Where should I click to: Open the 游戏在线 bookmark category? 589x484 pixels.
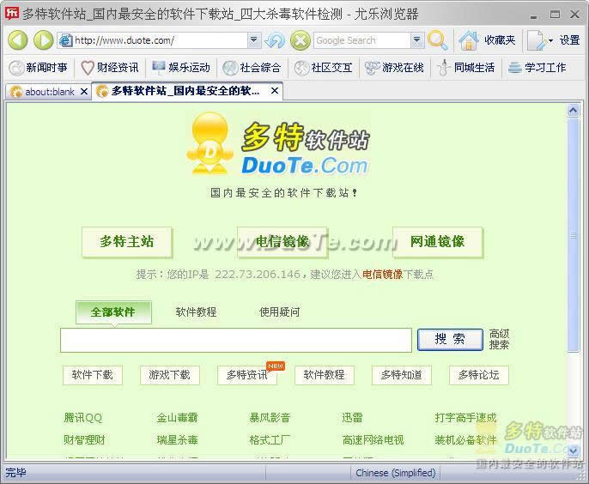tap(394, 68)
